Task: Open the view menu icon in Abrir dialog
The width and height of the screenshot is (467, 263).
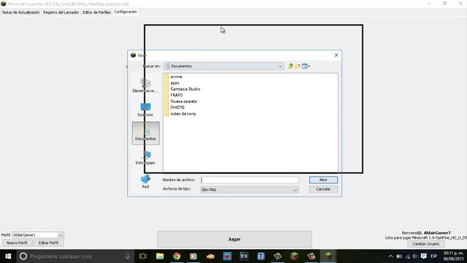Action: click(x=306, y=66)
